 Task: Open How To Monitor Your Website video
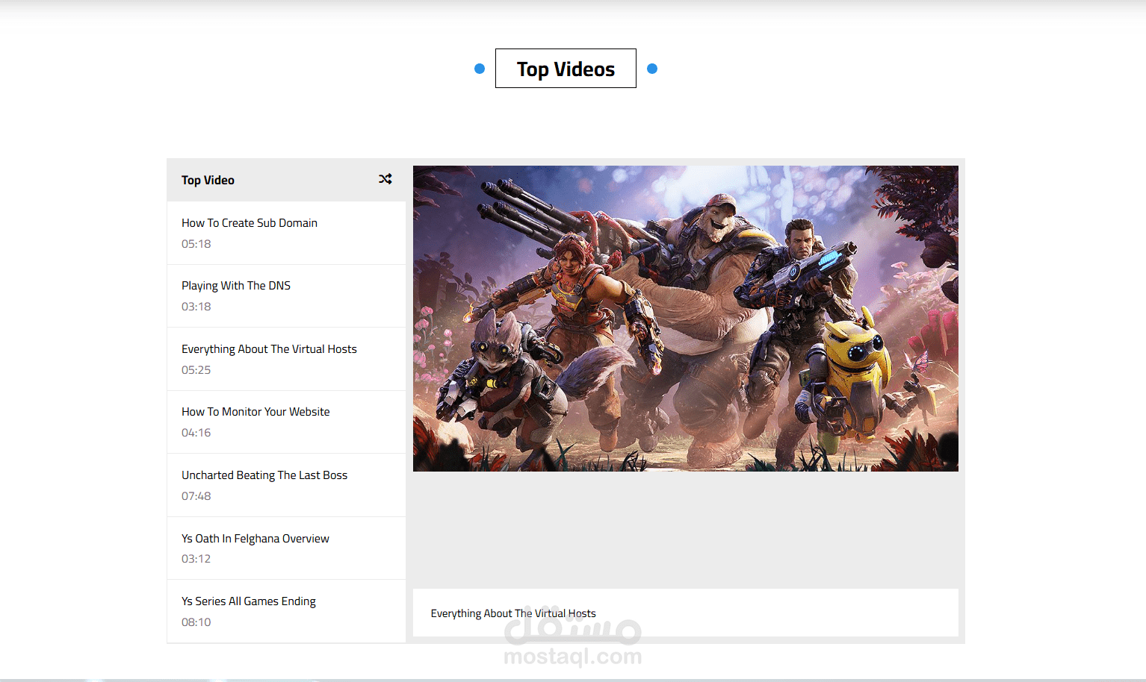pos(286,422)
